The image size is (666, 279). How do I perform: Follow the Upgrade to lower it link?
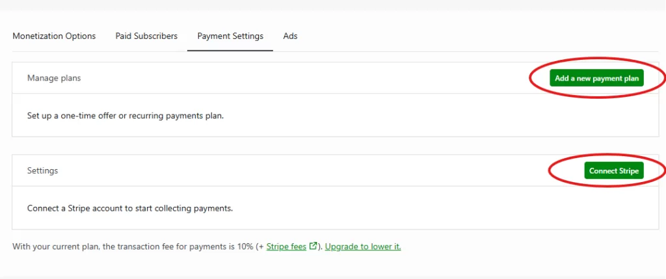pos(363,246)
